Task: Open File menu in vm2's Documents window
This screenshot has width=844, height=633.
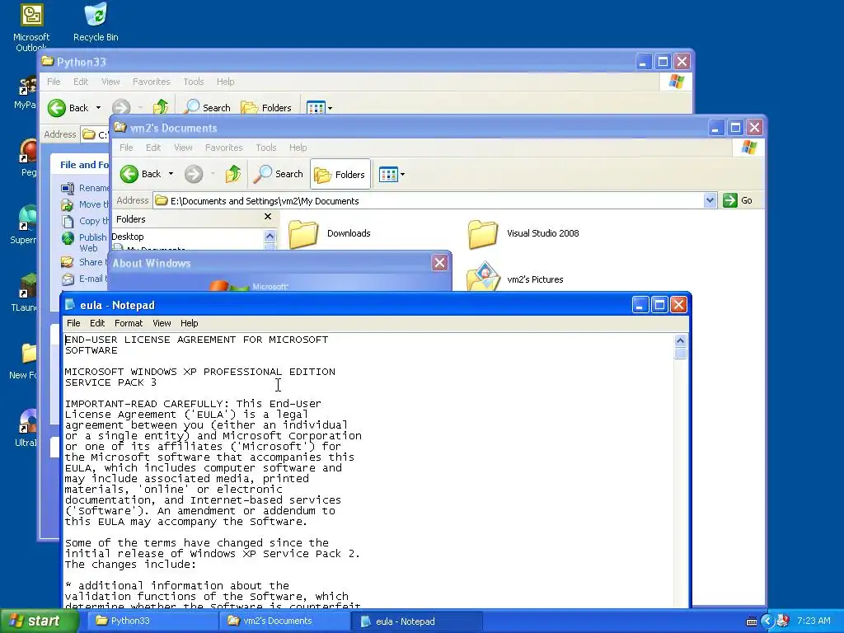Action: 126,148
